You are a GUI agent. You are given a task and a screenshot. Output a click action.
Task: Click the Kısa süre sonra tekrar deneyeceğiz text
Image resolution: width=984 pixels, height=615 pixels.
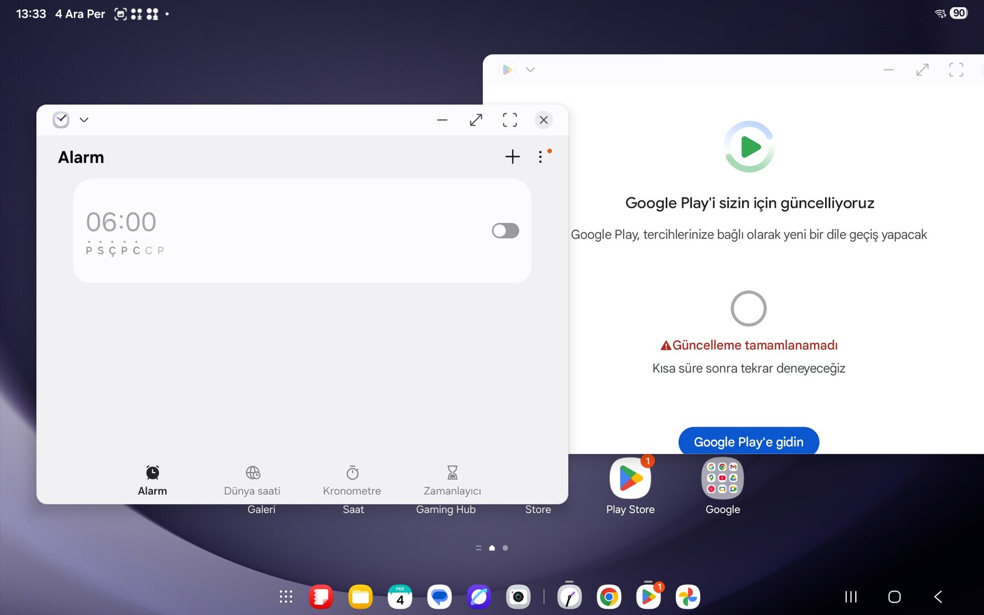[749, 368]
